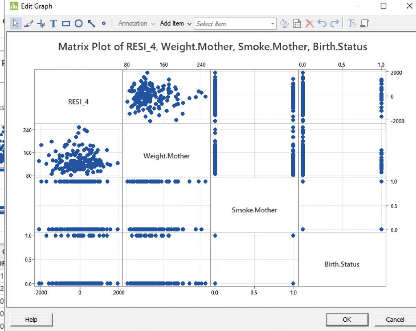This screenshot has height=331, width=416.
Task: Open the fill attributes paint bucket
Action: click(284, 23)
